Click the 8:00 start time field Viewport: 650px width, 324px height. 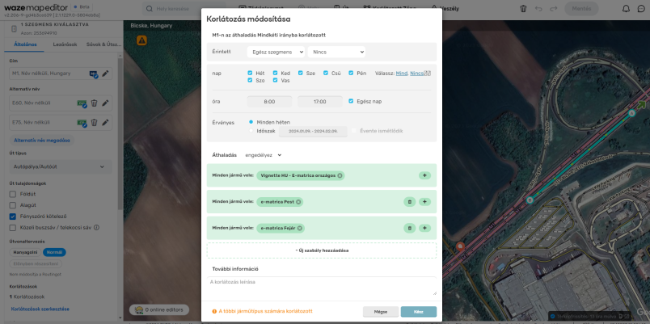[270, 102]
